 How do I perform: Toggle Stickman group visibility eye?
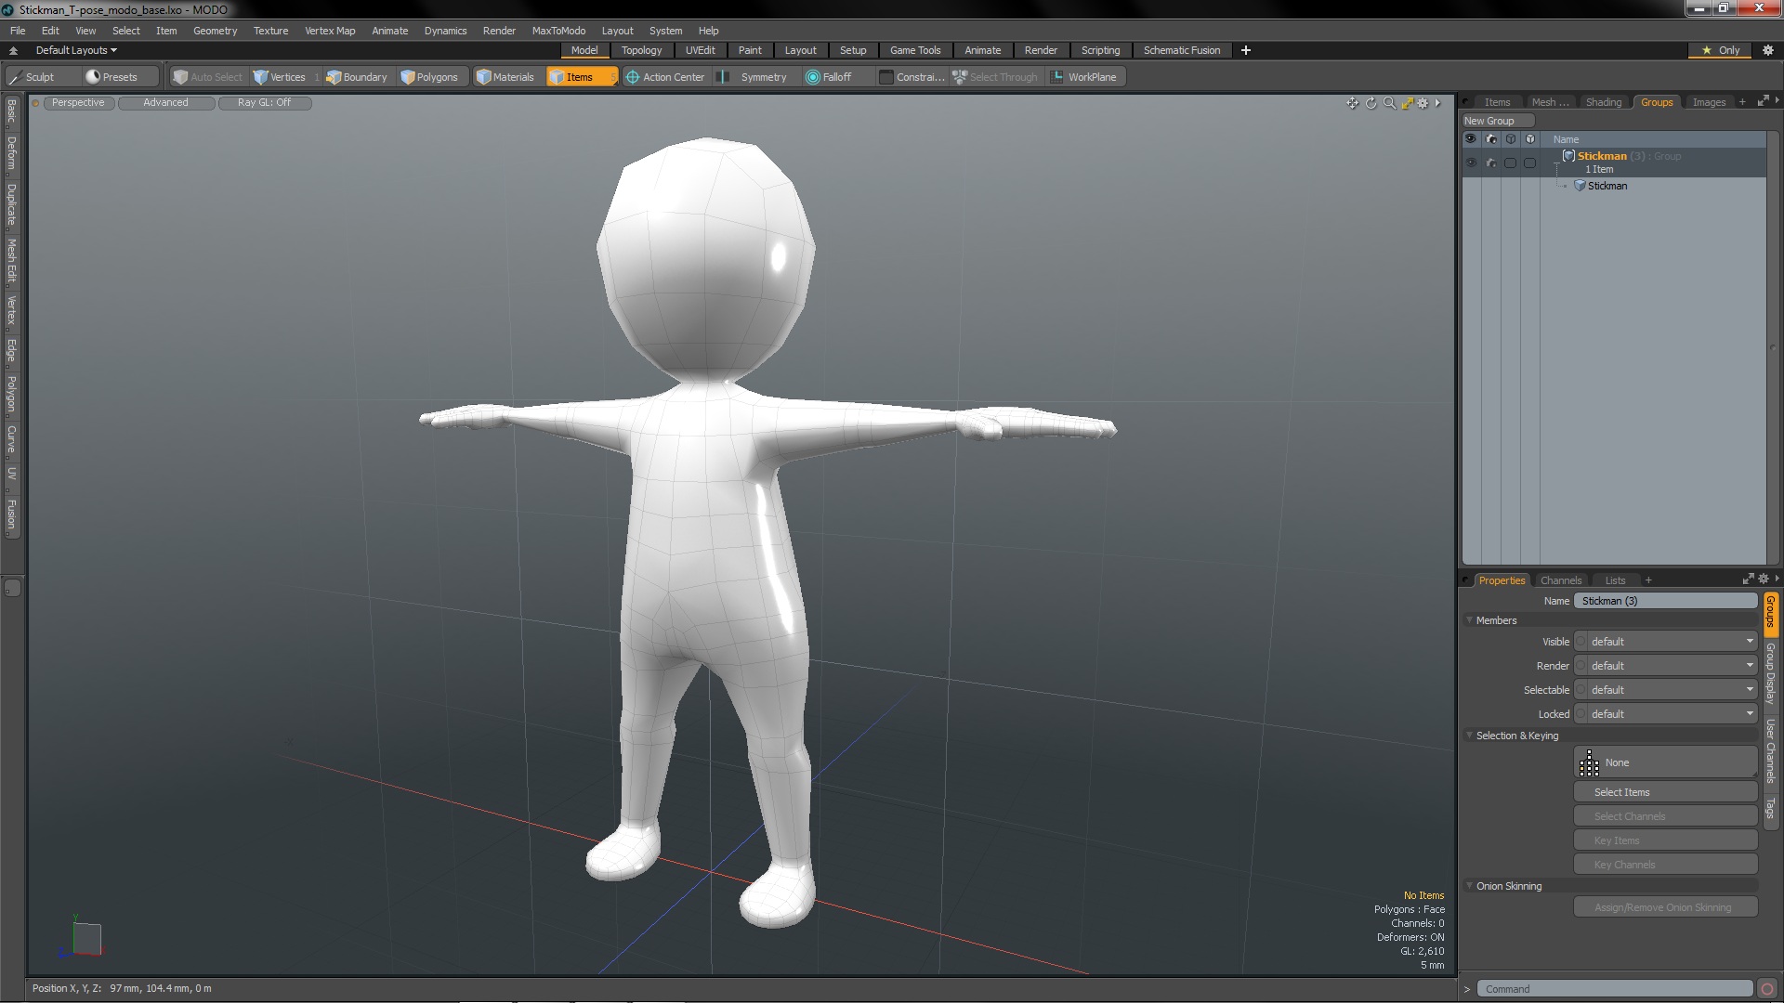[x=1471, y=163]
